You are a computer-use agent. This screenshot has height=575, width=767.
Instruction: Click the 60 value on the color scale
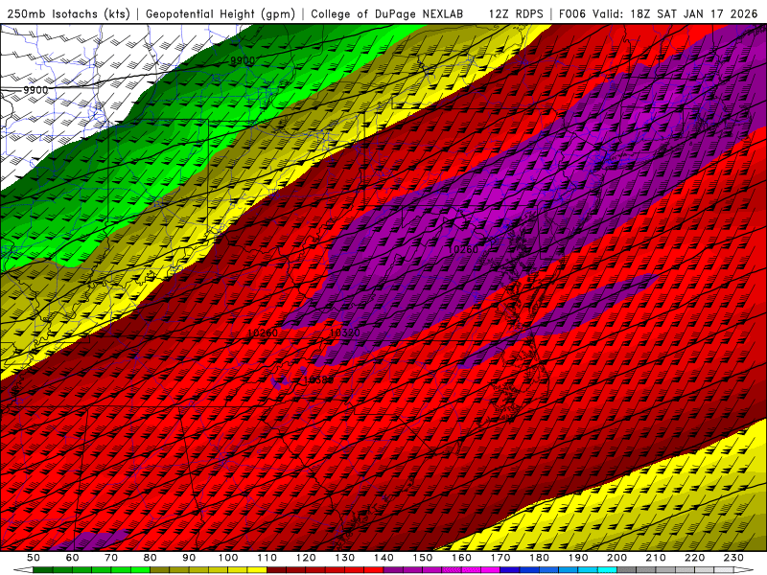point(73,558)
